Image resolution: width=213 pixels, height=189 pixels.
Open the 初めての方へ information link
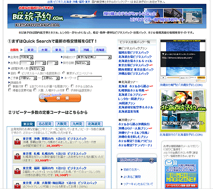[x=132, y=170]
